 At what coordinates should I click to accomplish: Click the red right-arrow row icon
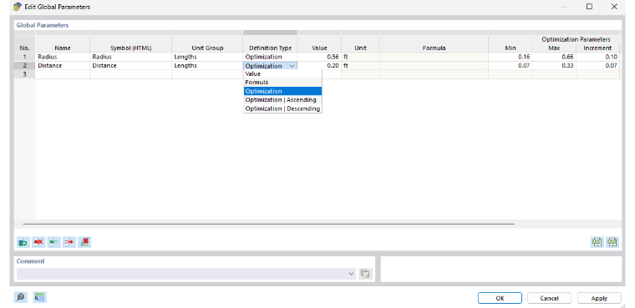pos(69,242)
